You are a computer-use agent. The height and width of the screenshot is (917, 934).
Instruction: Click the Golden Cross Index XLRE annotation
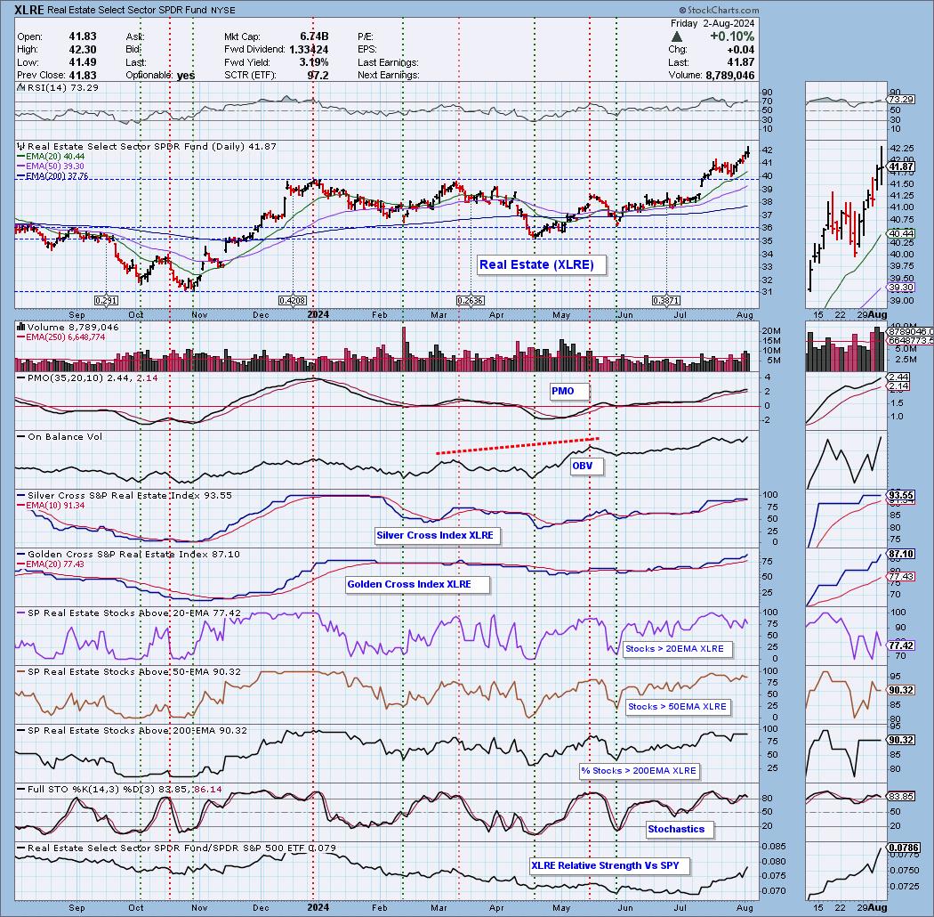click(x=417, y=584)
